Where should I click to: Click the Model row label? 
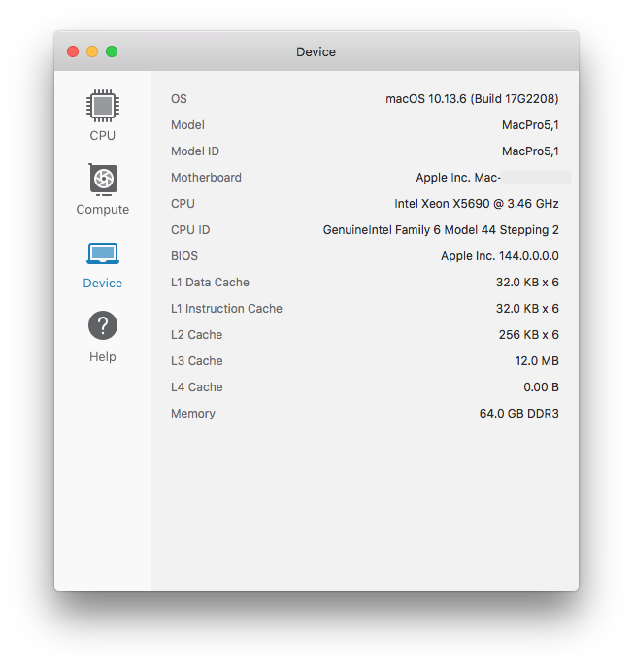[187, 125]
